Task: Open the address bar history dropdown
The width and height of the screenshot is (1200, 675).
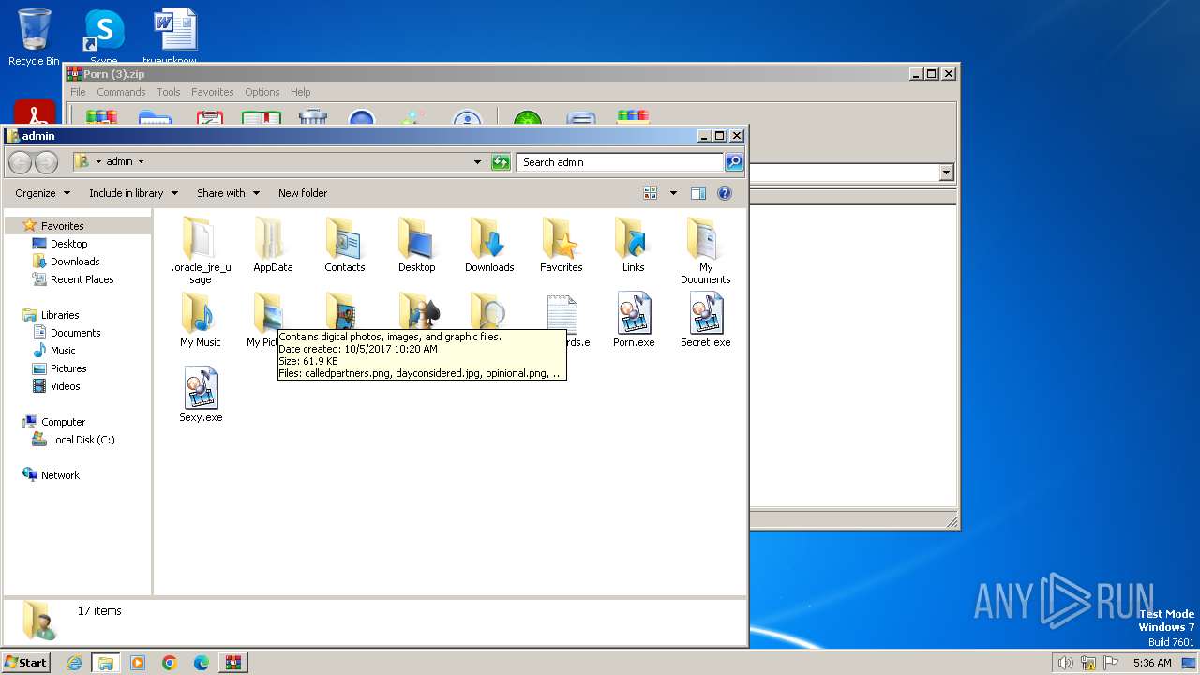Action: [478, 162]
